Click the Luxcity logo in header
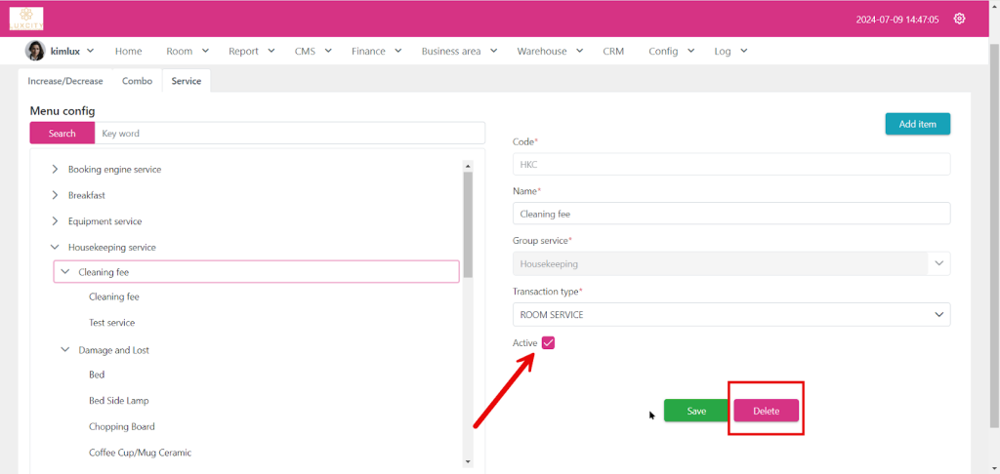The width and height of the screenshot is (1000, 474). [26, 19]
